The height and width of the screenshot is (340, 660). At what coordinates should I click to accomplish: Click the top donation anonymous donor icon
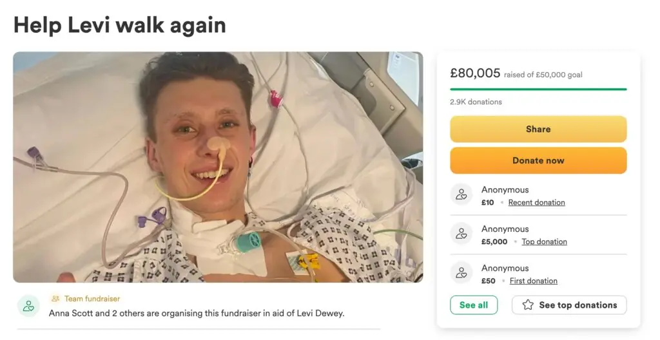[461, 234]
